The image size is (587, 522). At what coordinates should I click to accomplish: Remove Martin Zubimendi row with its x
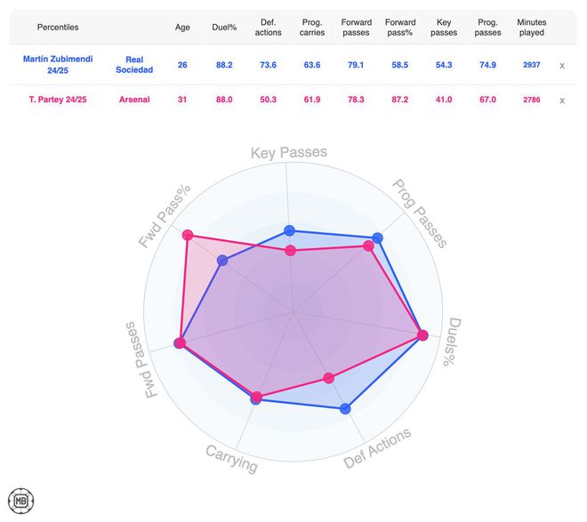point(561,66)
